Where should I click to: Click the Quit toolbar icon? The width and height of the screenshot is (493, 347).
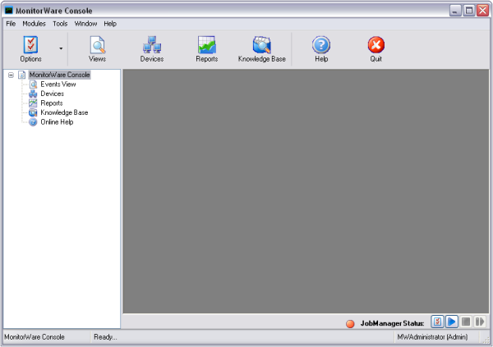tap(376, 49)
